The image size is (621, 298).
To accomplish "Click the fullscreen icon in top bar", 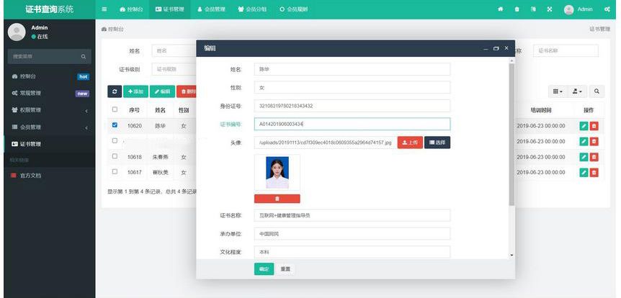I will [x=550, y=9].
